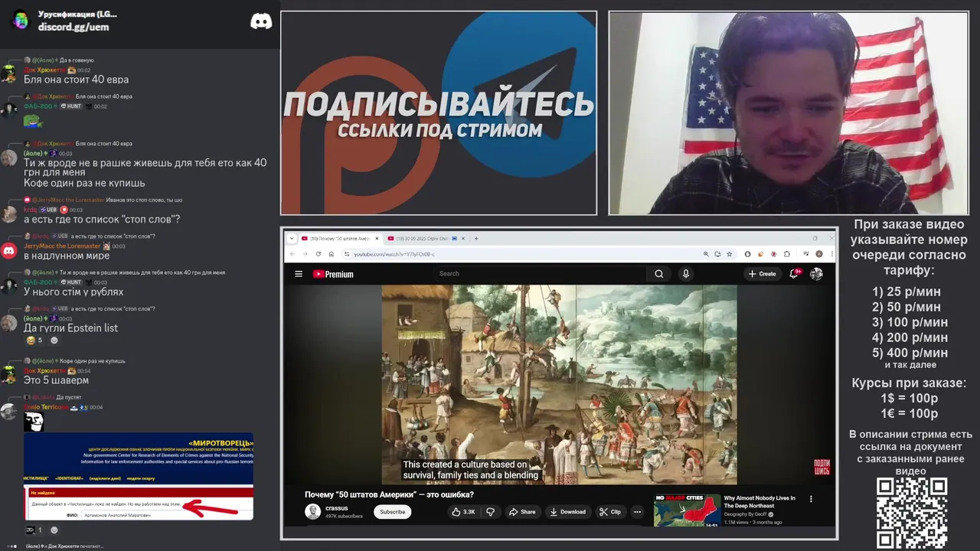Open new browser tab with plus
The height and width of the screenshot is (551, 980).
click(x=476, y=238)
